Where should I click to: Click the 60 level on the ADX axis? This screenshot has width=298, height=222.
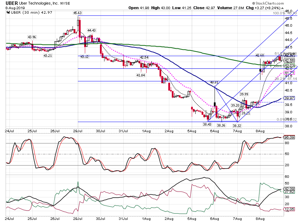click(287, 177)
